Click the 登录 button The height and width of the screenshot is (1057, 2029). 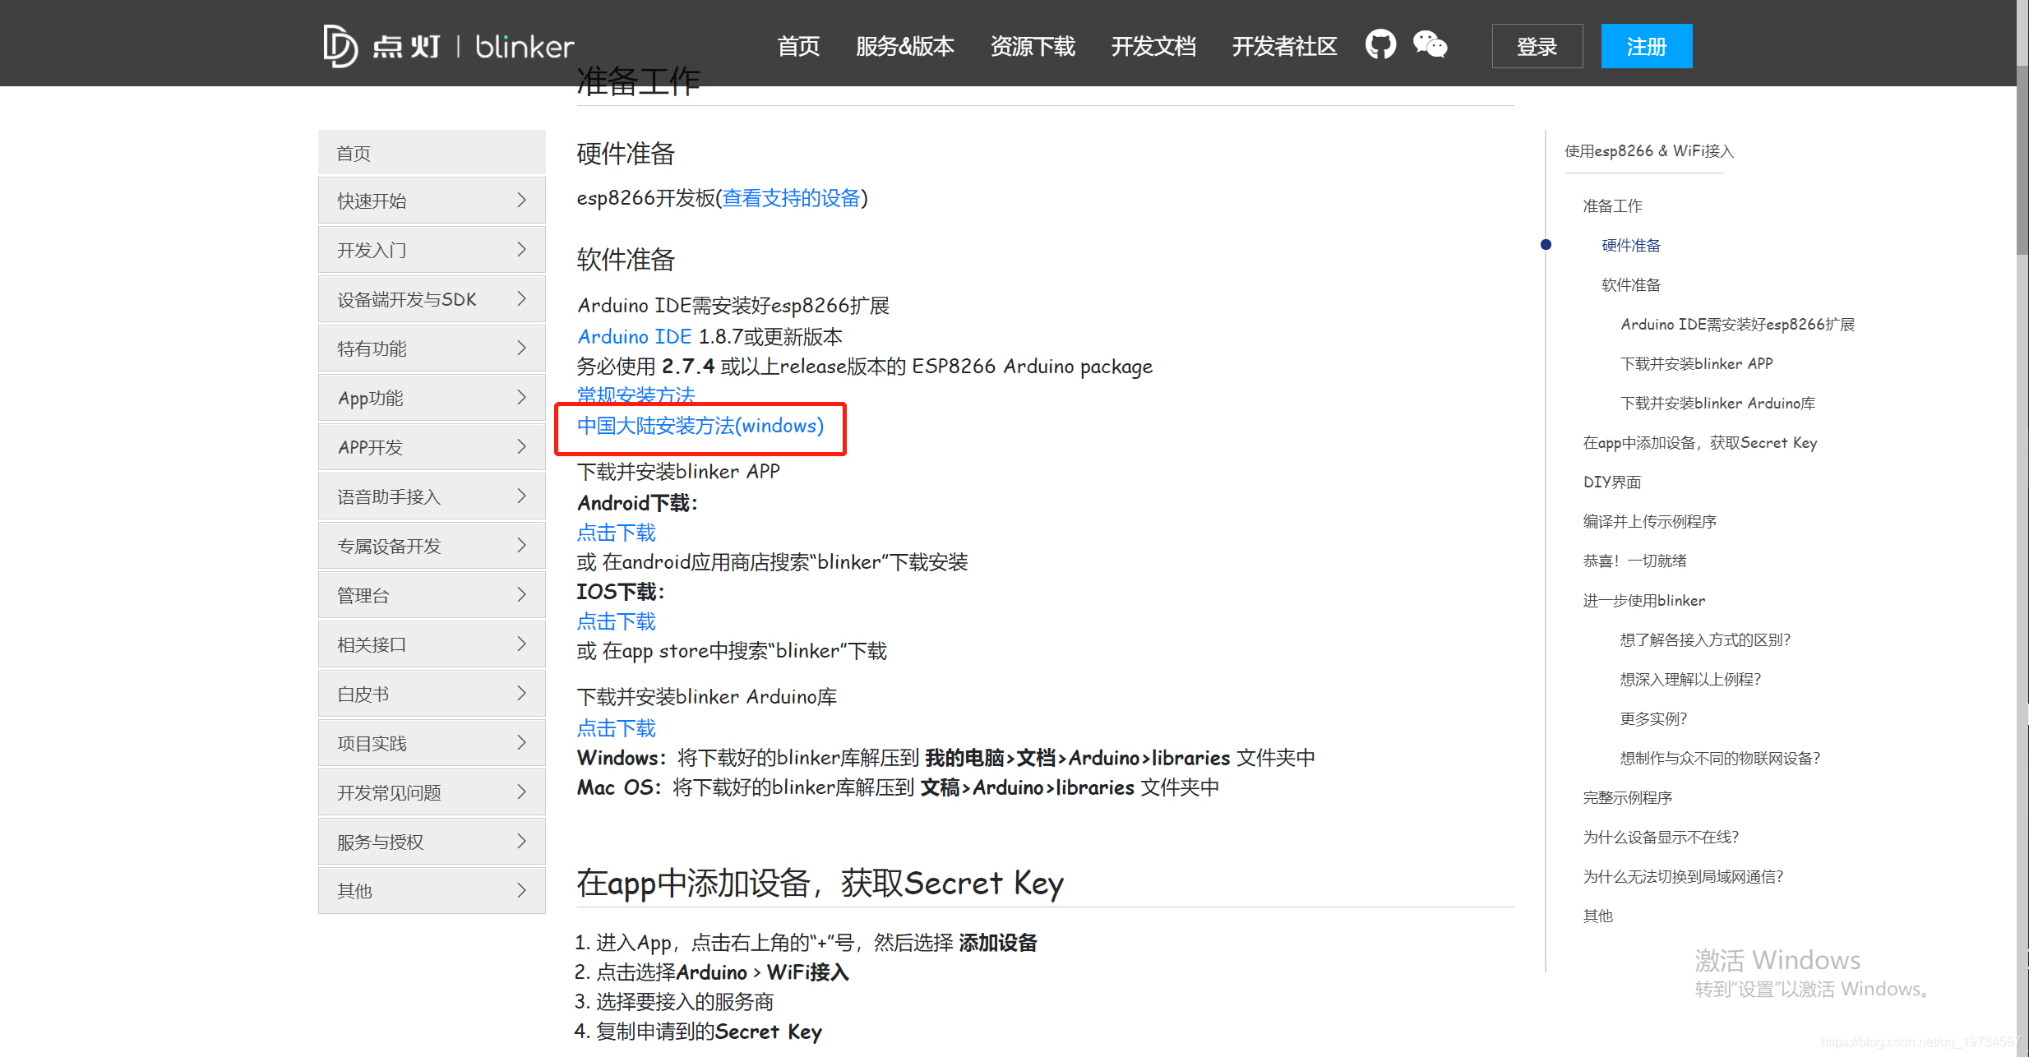pos(1536,46)
